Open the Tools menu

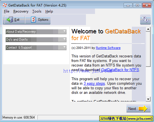[37, 11]
